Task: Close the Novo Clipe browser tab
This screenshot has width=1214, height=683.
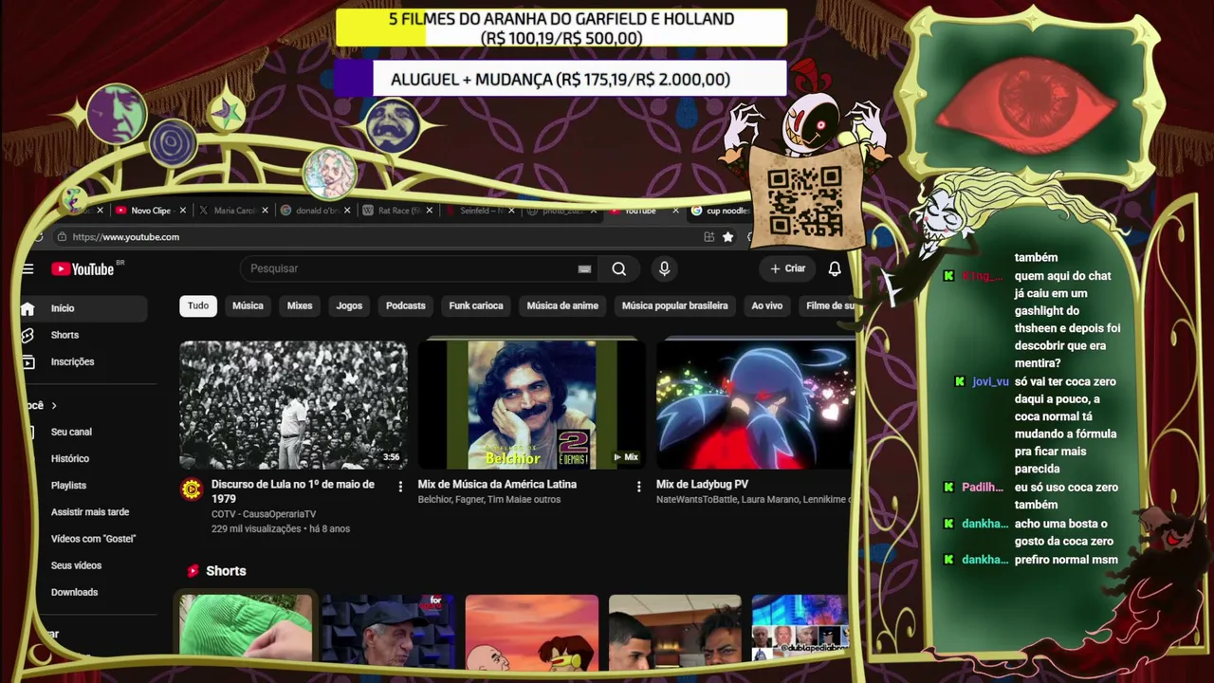Action: [182, 211]
